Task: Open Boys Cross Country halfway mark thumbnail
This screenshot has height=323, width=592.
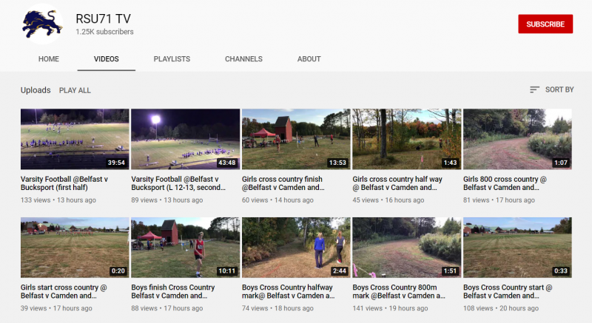Action: tap(296, 248)
